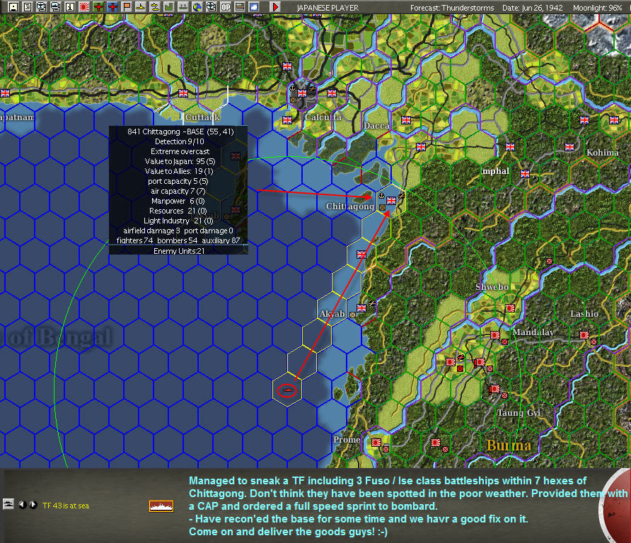Screen dimensions: 631x543
Task: Click the Chittagong port anchor symbol
Action: [381, 196]
